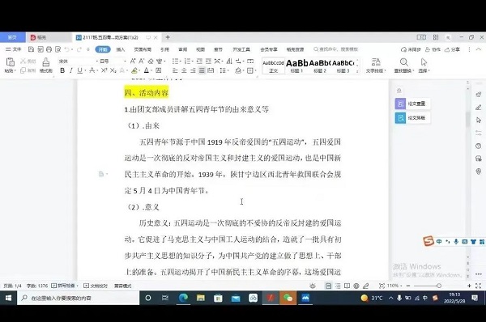Switch to web layout view icon
Image resolution: width=486 pixels, height=322 pixels.
coord(356,286)
